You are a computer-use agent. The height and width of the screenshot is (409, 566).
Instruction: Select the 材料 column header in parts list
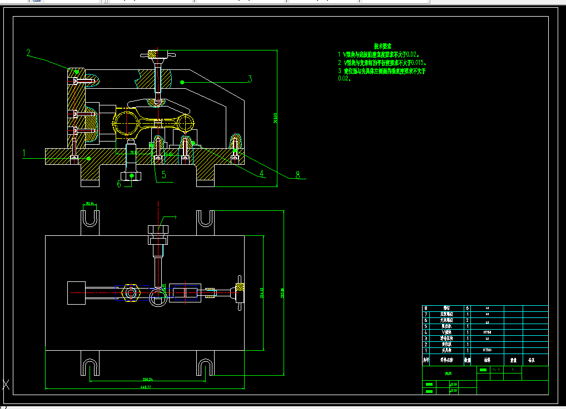487,360
